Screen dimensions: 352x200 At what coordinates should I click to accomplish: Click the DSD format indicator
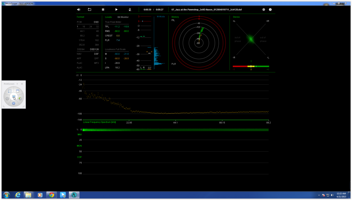96,22
